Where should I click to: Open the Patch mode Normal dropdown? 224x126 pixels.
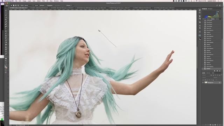click(28, 6)
